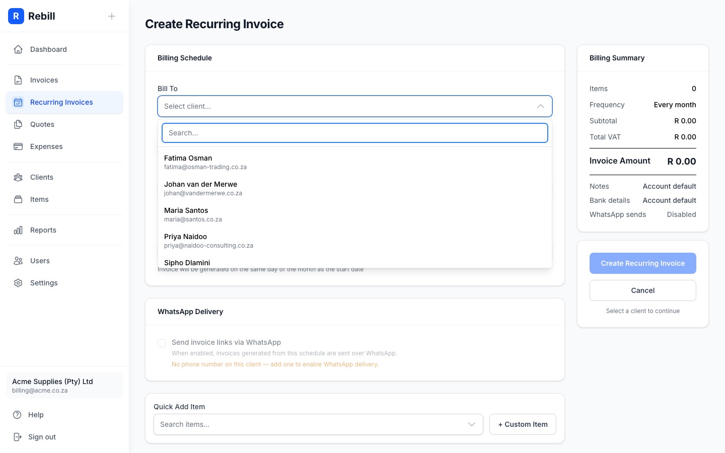Open Expenses via its card icon
Image resolution: width=725 pixels, height=453 pixels.
point(19,146)
